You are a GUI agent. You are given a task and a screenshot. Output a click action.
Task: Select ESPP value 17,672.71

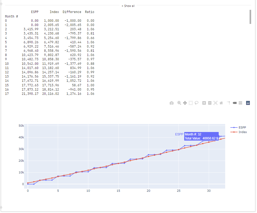click(30, 81)
